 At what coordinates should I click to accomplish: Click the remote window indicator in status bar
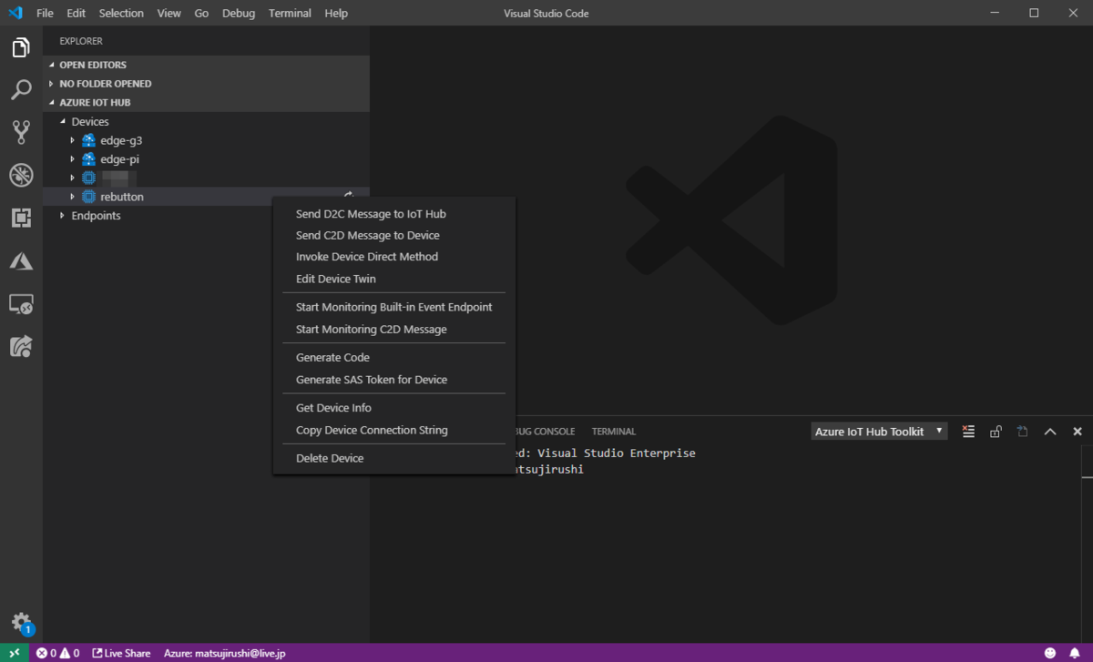tap(15, 653)
